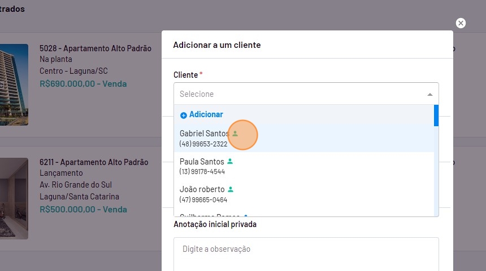Click the plus icon beside Adicionar
Image resolution: width=486 pixels, height=271 pixels.
point(183,115)
